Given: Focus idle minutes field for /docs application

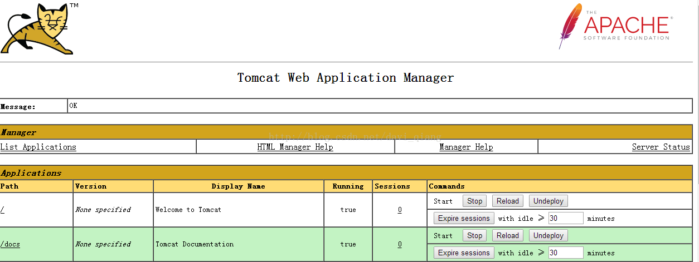Looking at the screenshot, I should [566, 253].
